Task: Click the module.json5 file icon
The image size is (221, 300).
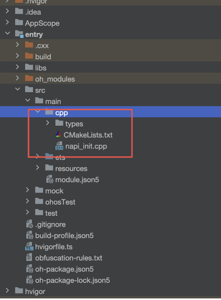Action: click(x=50, y=179)
